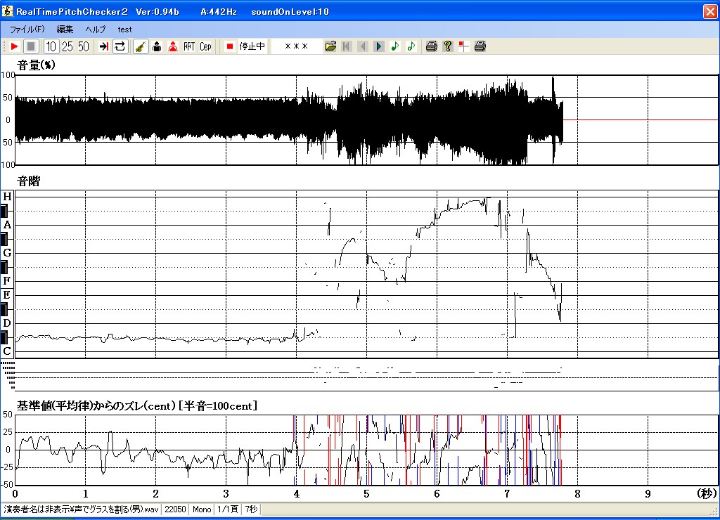Click the gray stop square button
720x520 pixels.
(31, 46)
